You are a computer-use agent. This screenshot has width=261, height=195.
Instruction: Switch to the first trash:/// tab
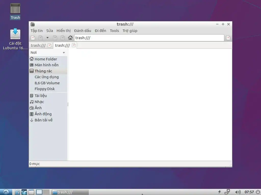[x=38, y=45]
